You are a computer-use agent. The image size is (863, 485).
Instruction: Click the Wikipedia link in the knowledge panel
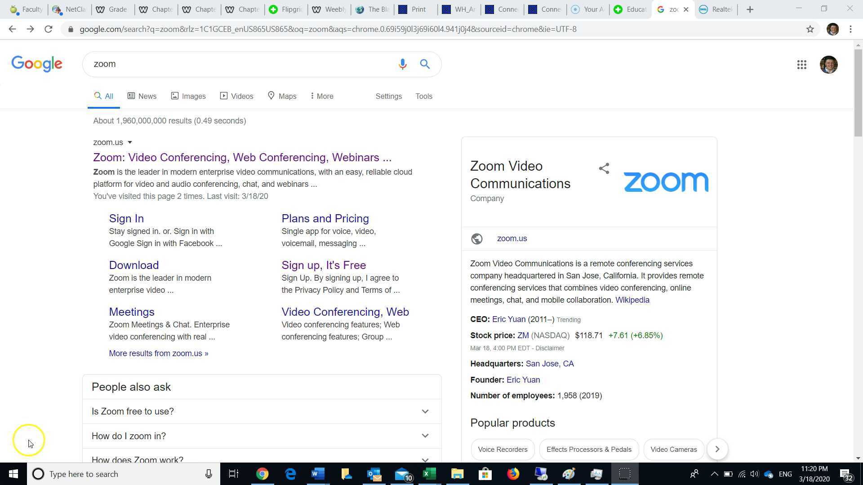tap(632, 300)
